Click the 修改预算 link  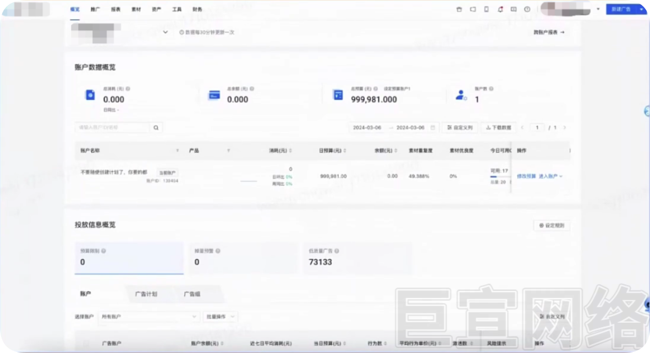click(526, 176)
